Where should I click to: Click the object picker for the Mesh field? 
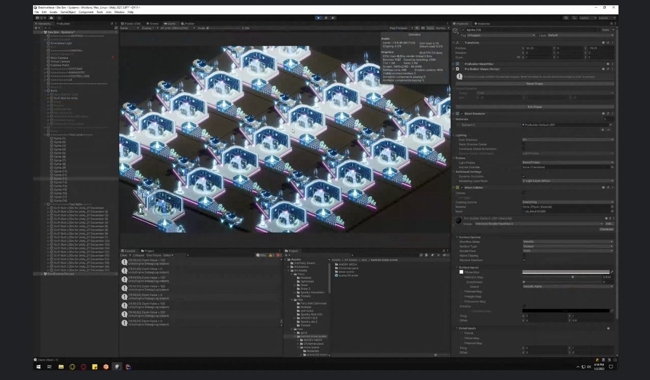coord(612,211)
